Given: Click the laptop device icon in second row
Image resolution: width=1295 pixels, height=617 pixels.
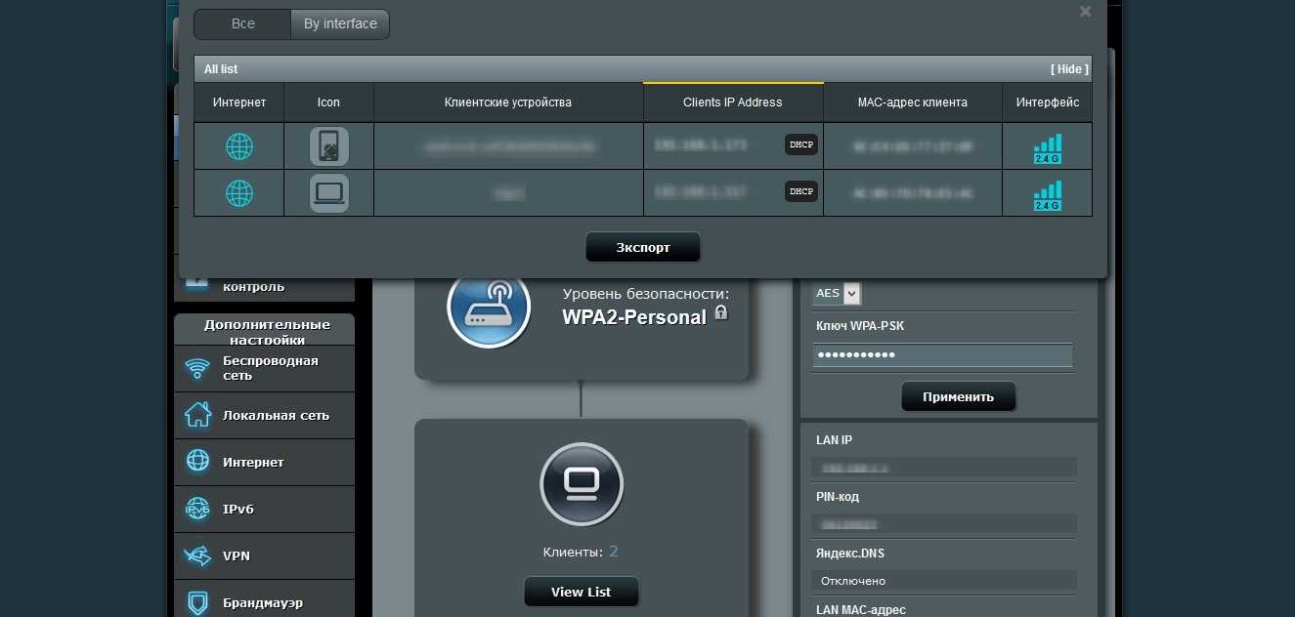Looking at the screenshot, I should [328, 193].
